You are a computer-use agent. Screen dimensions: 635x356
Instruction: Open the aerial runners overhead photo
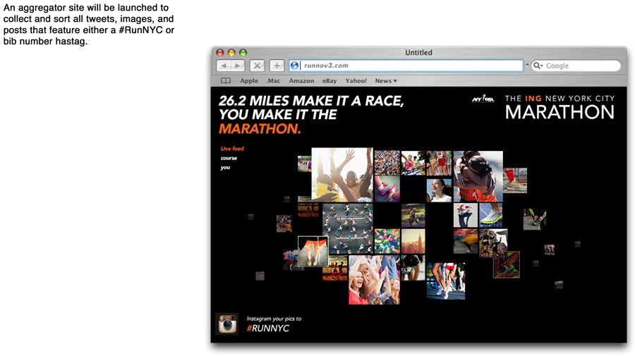[x=347, y=228]
